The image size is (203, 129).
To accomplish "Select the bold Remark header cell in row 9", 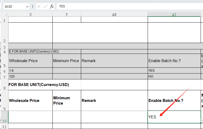I will click(114, 101).
